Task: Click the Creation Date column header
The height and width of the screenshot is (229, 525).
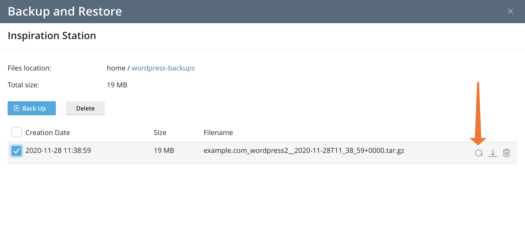Action: click(48, 133)
